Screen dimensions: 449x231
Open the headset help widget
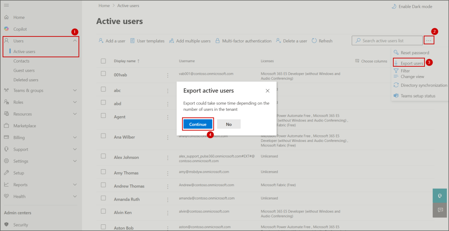(x=440, y=196)
